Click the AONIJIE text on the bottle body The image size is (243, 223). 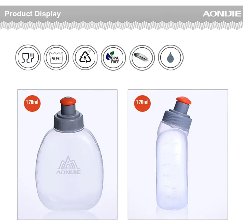point(68,172)
